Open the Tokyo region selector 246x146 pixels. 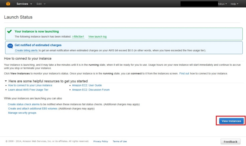(222, 4)
